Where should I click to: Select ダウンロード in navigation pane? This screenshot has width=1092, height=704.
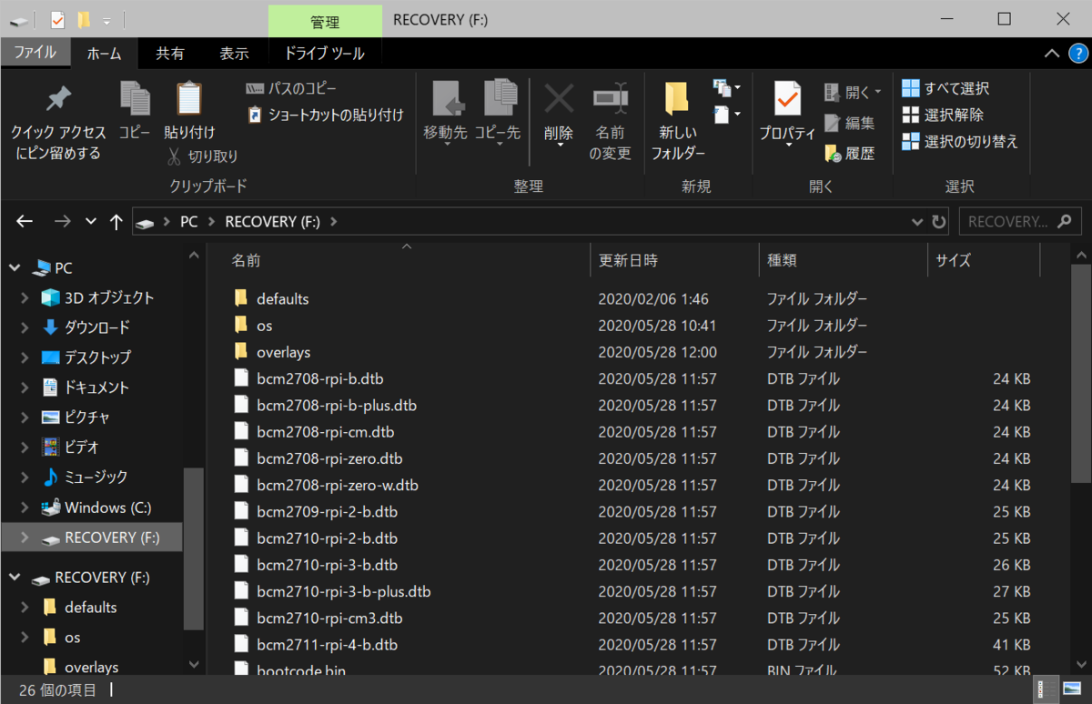point(96,327)
